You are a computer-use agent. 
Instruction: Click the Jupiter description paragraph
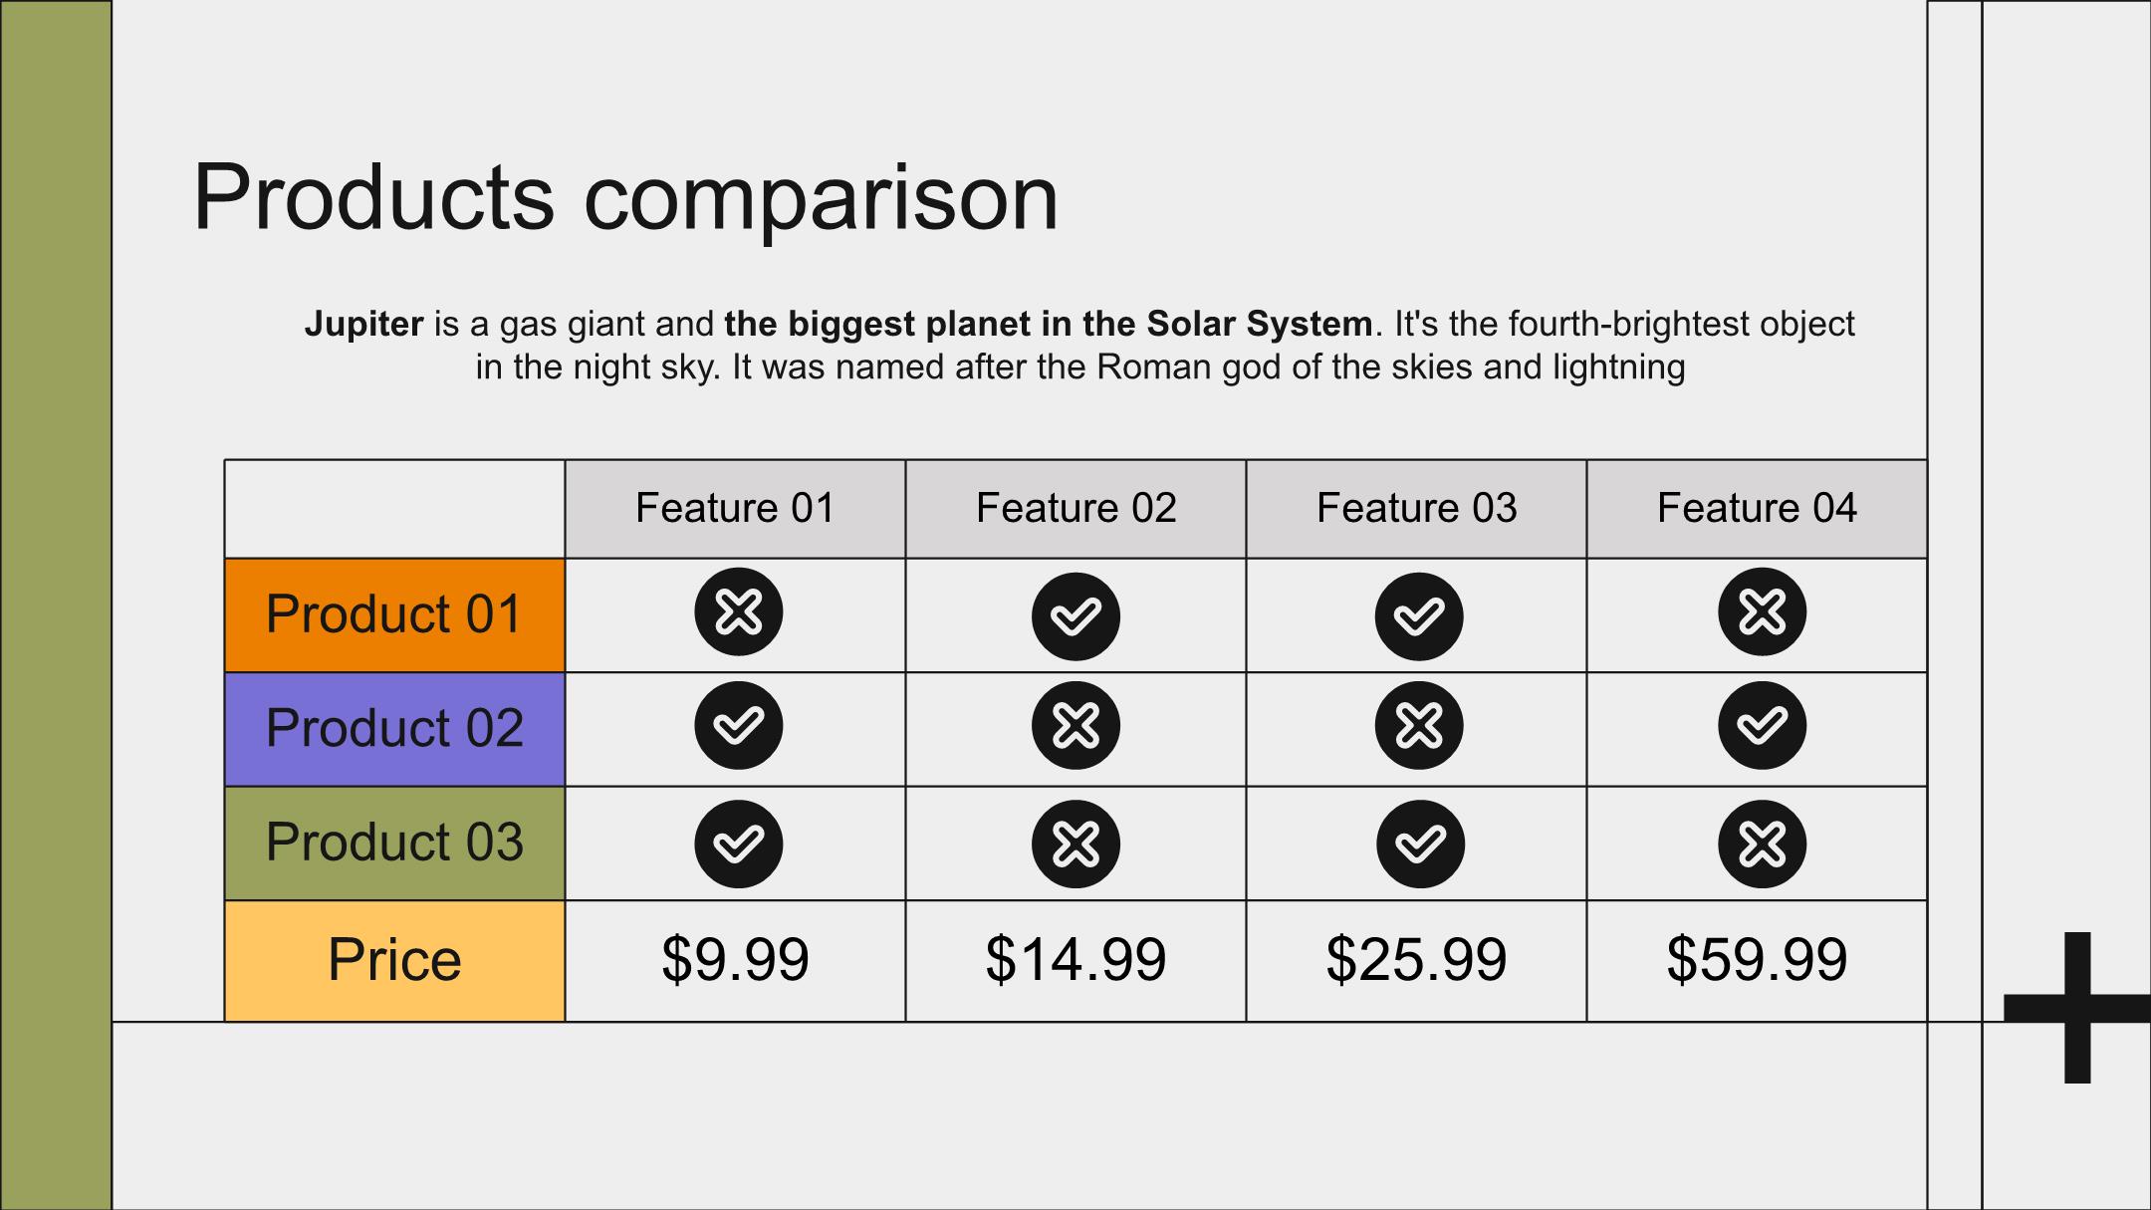coord(1079,345)
